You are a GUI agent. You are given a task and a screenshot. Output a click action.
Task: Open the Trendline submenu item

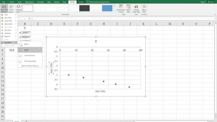[x=9, y=42]
